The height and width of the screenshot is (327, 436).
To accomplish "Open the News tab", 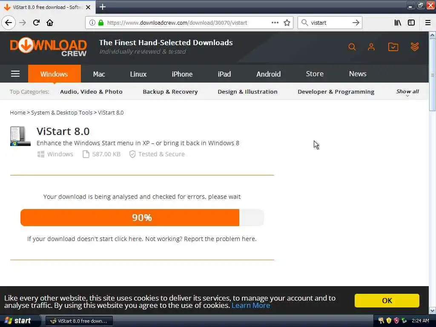I will pyautogui.click(x=358, y=74).
